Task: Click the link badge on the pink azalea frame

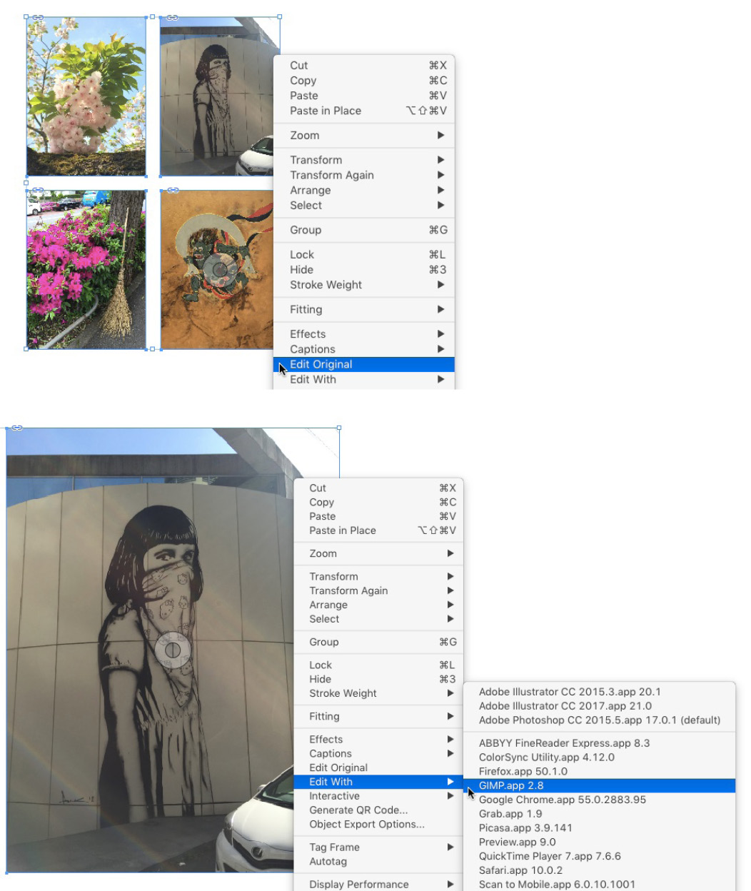Action: tap(38, 191)
